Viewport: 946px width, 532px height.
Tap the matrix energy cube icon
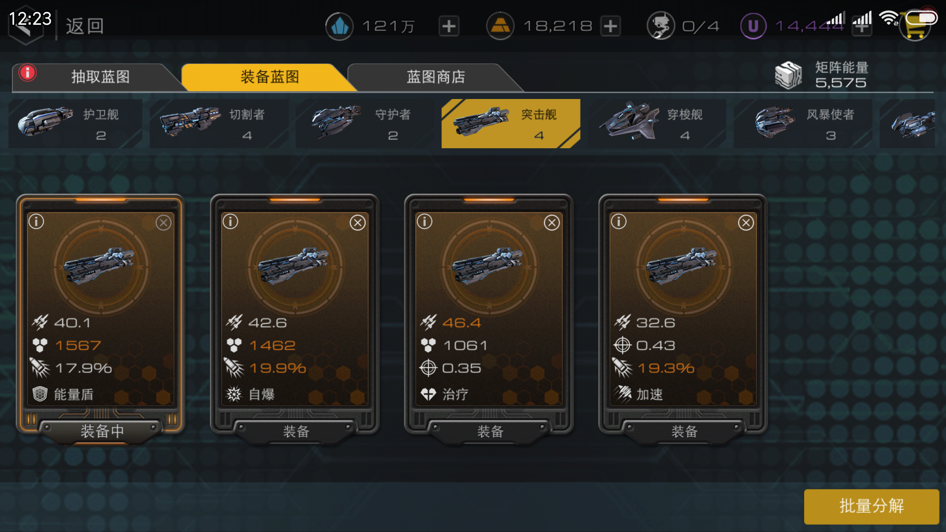pyautogui.click(x=788, y=75)
